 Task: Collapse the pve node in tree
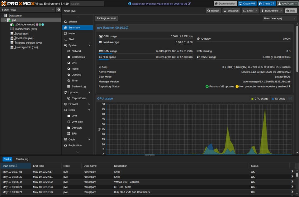[x=6, y=20]
